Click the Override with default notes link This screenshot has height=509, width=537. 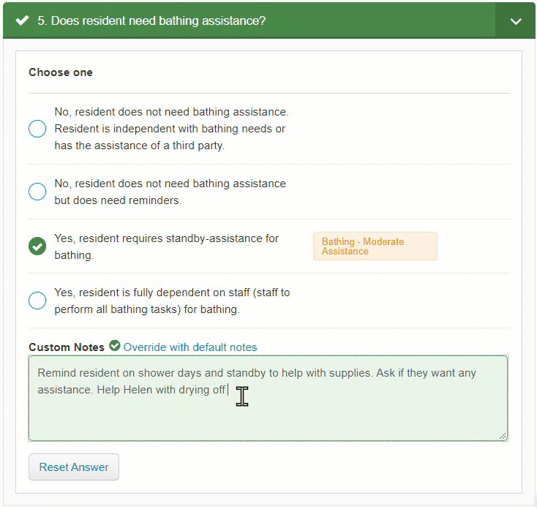(190, 347)
